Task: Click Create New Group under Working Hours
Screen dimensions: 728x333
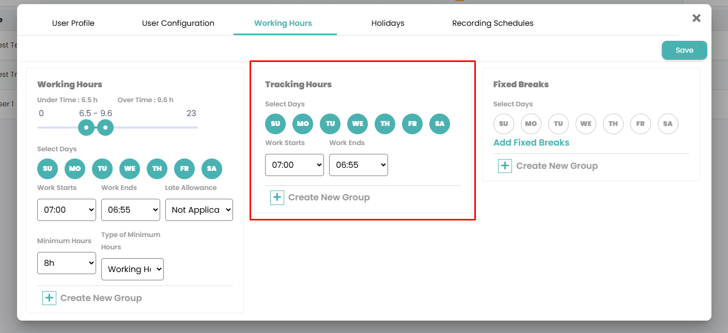Action: point(101,298)
